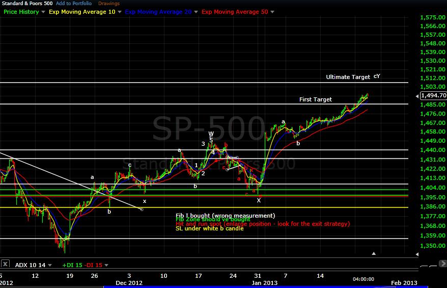
Task: Click the left-pointing triangle at the 1,494.70 price tag
Action: point(417,96)
